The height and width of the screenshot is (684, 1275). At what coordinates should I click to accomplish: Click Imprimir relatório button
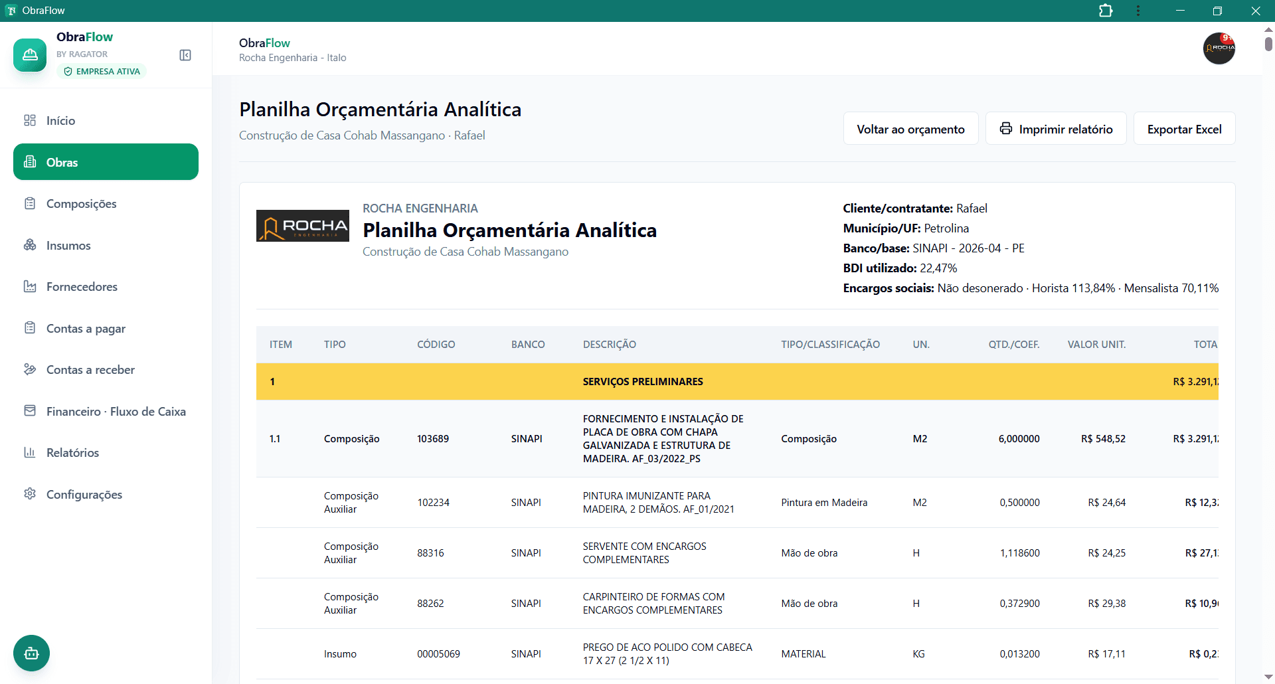coord(1056,129)
